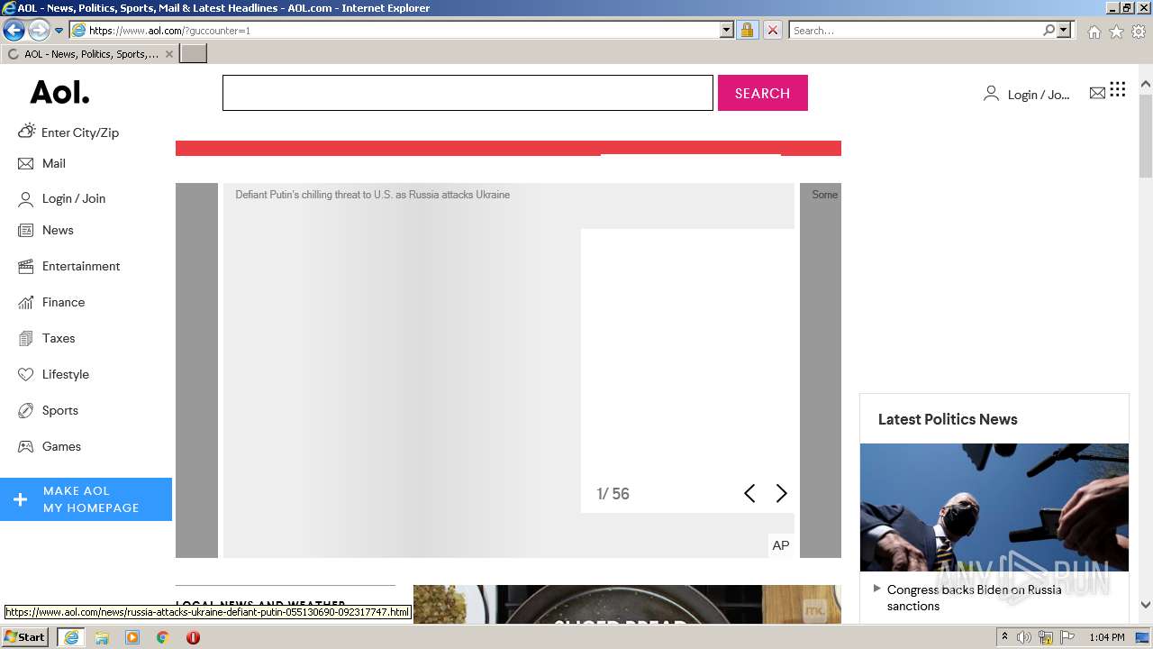Open Chrome taskbar icon
Viewport: 1153px width, 649px height.
[x=163, y=637]
